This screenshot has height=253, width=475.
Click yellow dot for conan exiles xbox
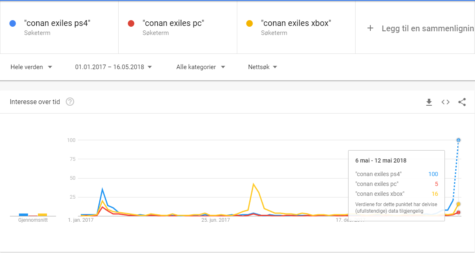(250, 23)
